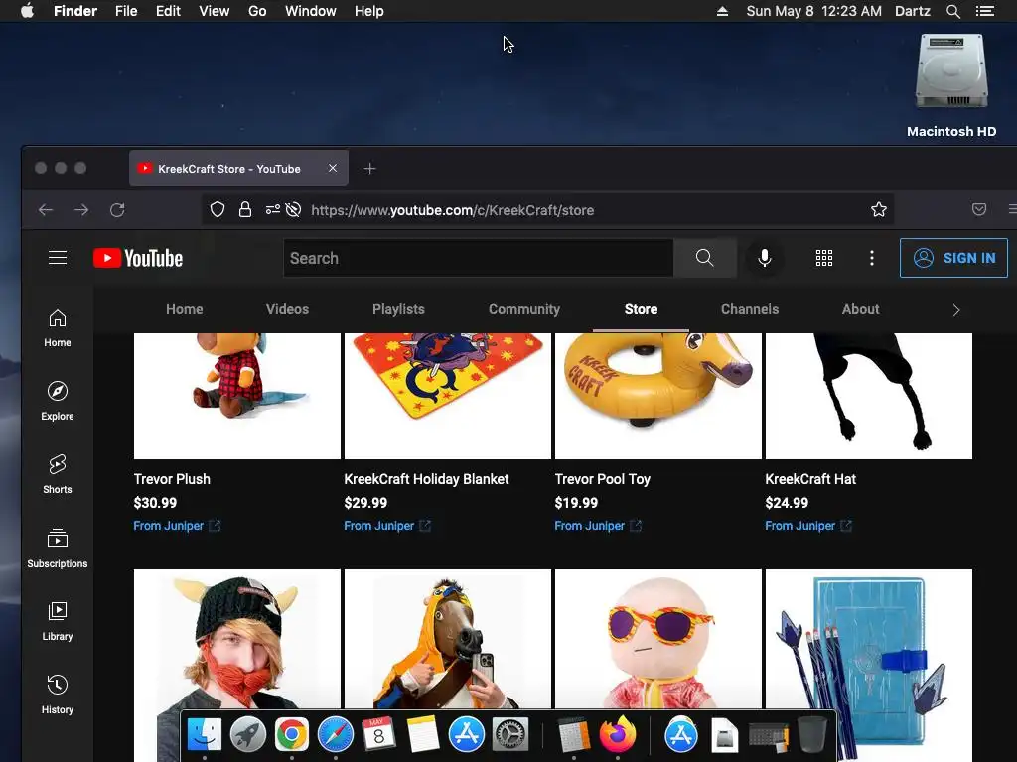Image resolution: width=1017 pixels, height=762 pixels.
Task: Open the Trevor Pool Toy image
Action: point(658,396)
